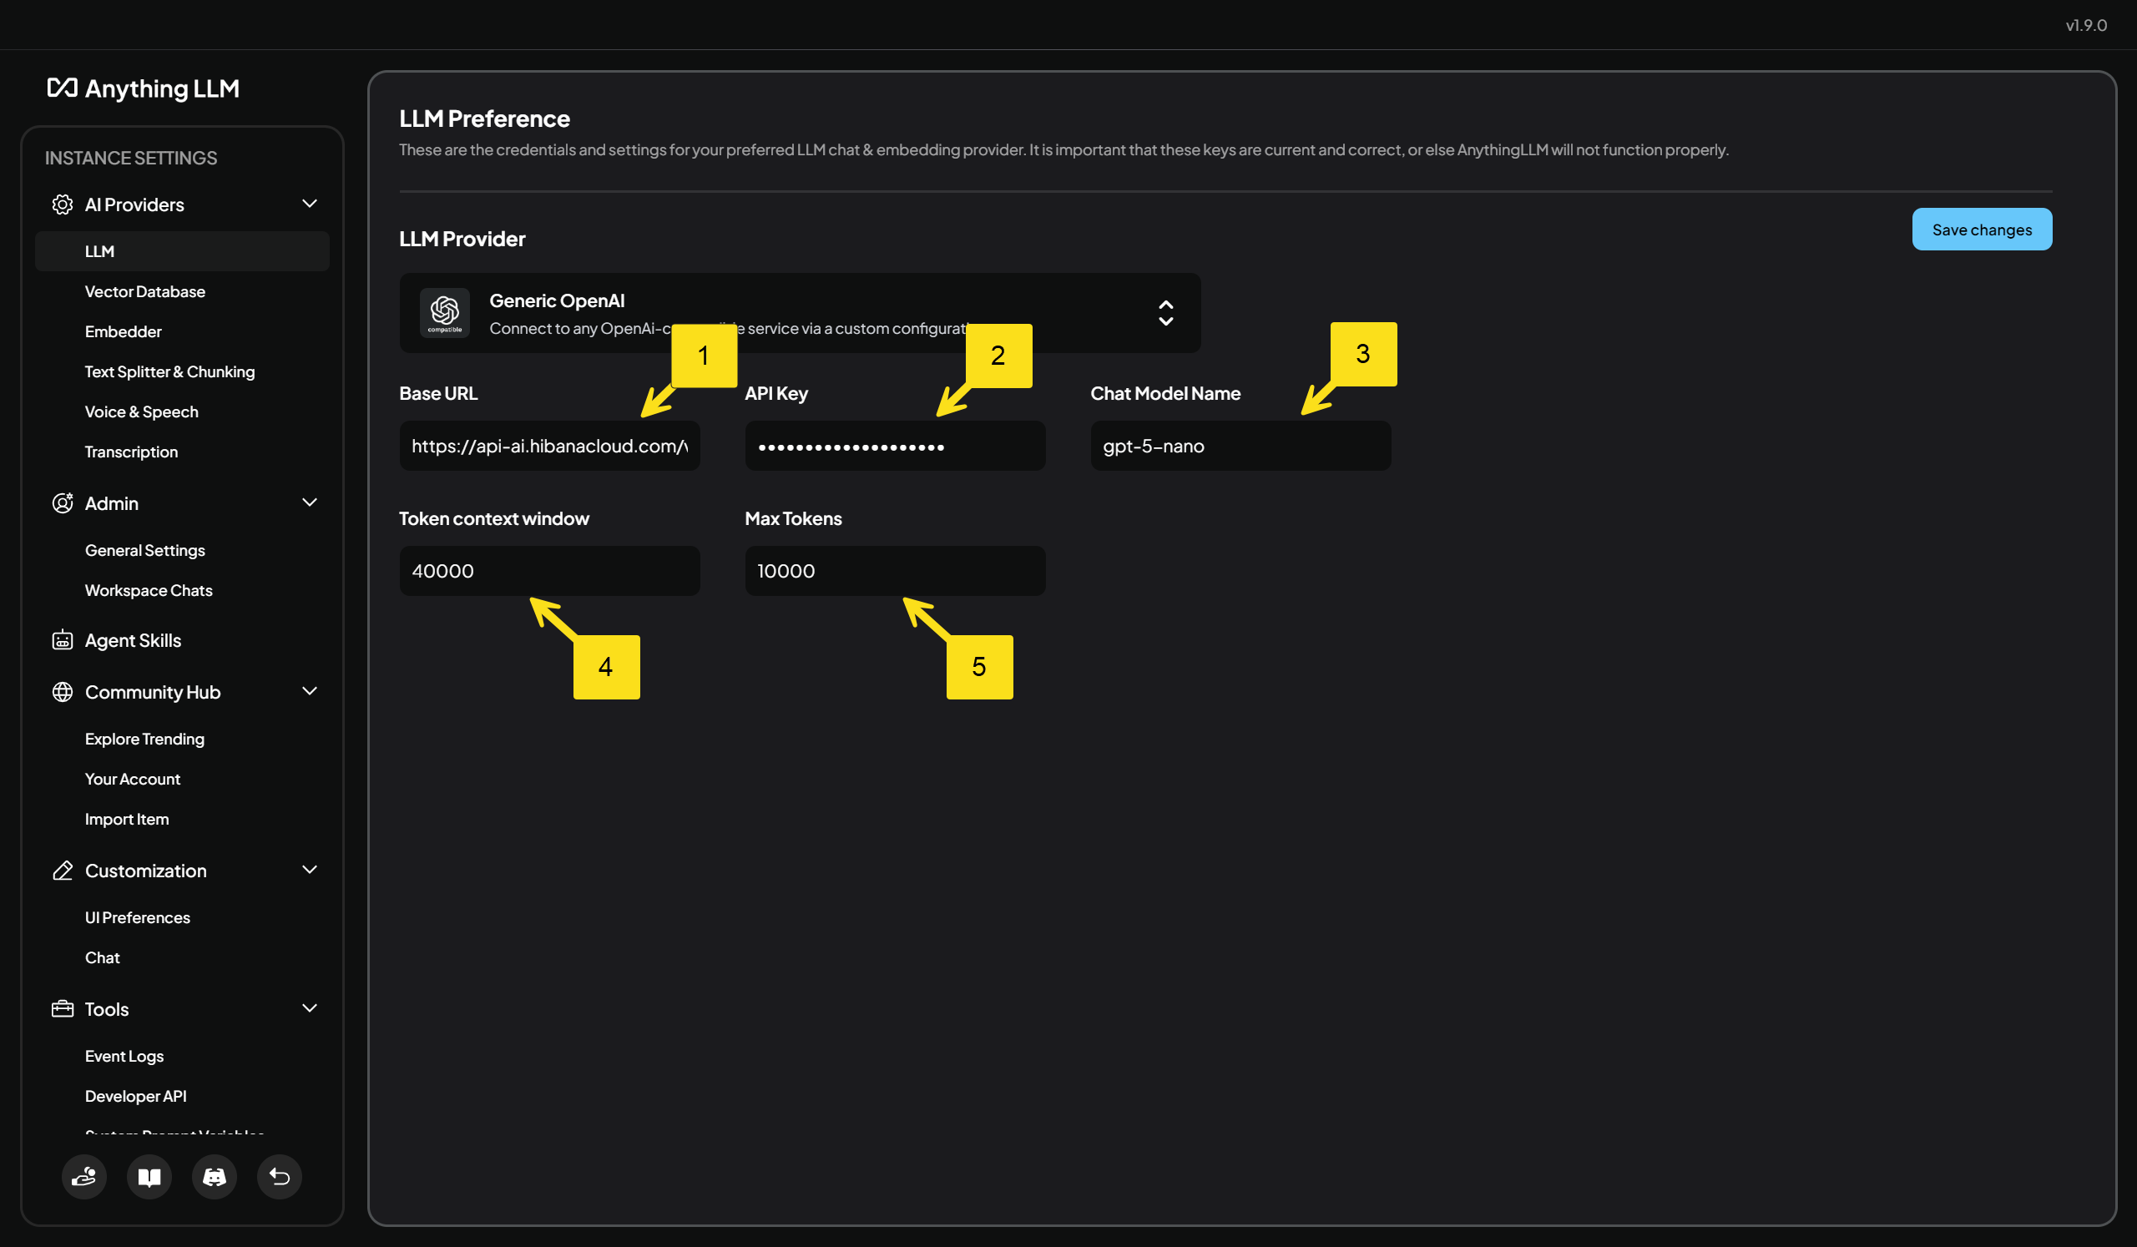Click the LLM Provider section title

[462, 238]
